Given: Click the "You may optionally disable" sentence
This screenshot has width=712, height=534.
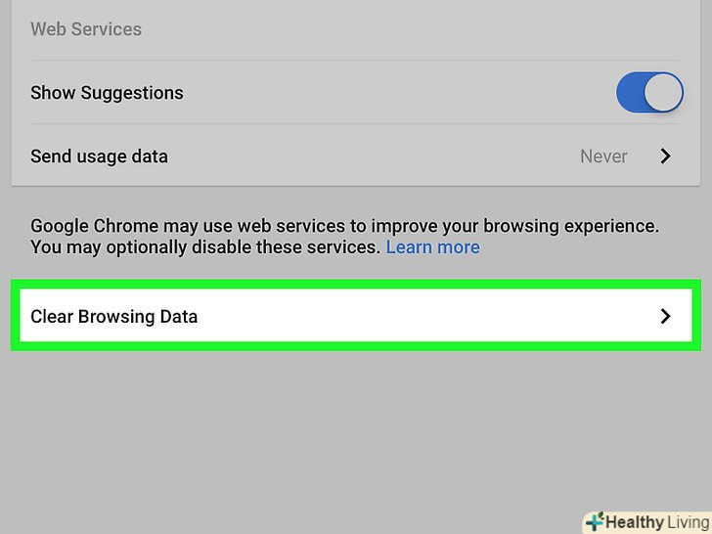Looking at the screenshot, I should pos(205,247).
